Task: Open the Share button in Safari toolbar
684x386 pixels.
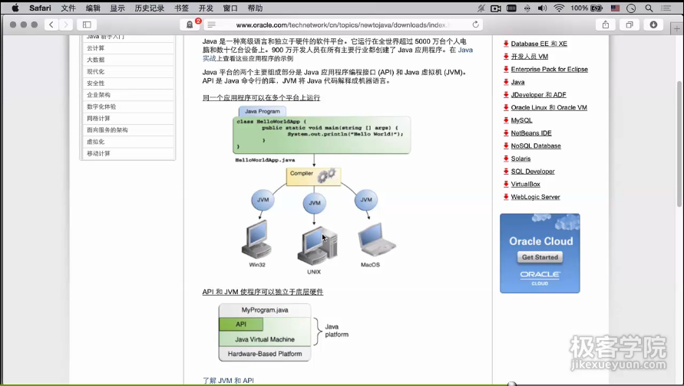Action: pyautogui.click(x=606, y=25)
